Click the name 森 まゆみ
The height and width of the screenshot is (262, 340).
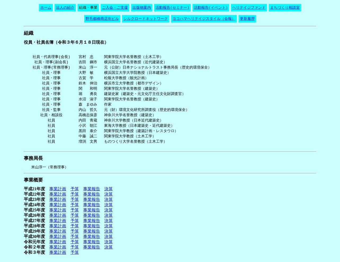coord(88,105)
